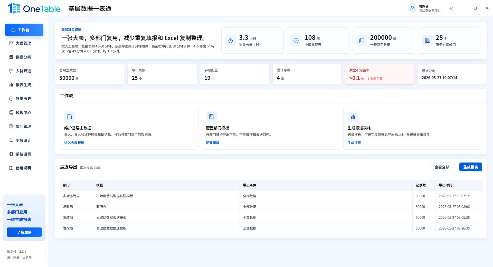Click the 数据分析 chart icon
This screenshot has height=267, width=493.
11,57
